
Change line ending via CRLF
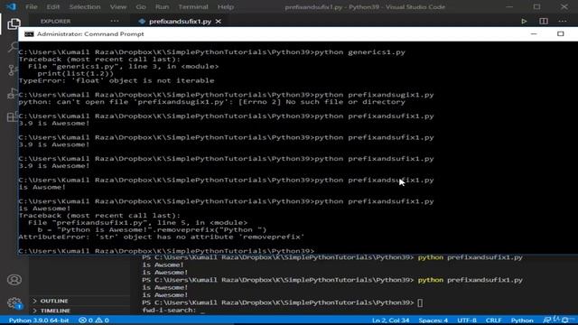(x=493, y=320)
